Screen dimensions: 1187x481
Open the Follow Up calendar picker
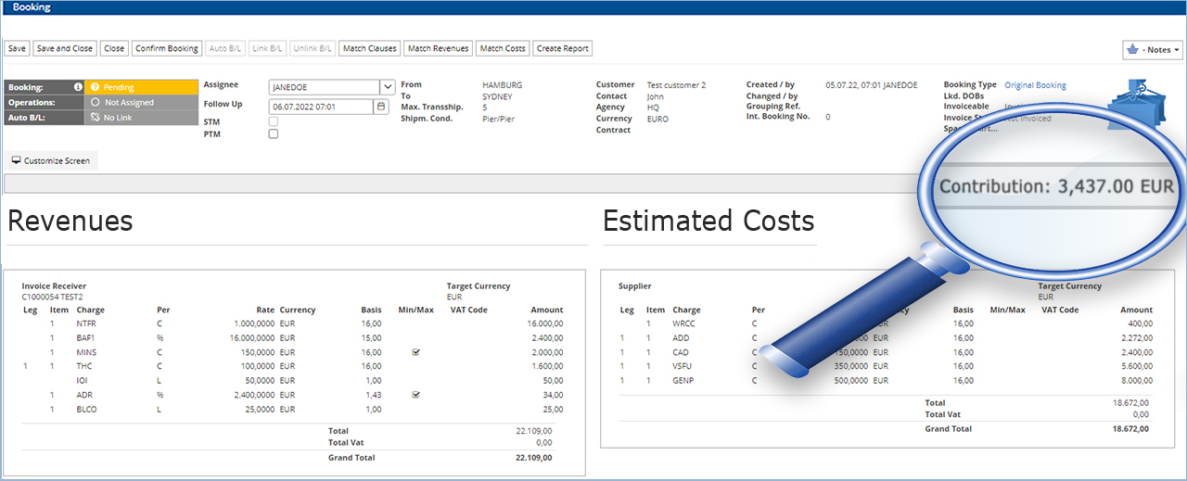tap(381, 107)
